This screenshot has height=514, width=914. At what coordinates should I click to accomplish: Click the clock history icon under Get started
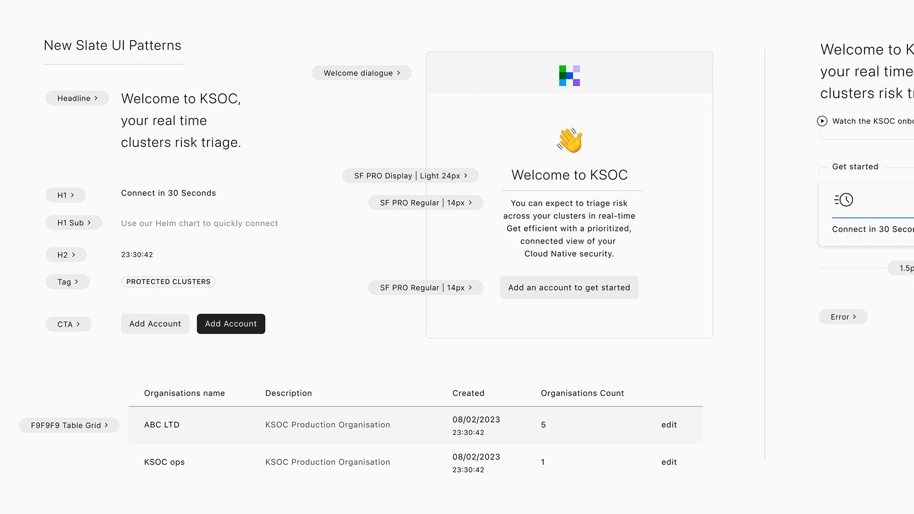(844, 200)
